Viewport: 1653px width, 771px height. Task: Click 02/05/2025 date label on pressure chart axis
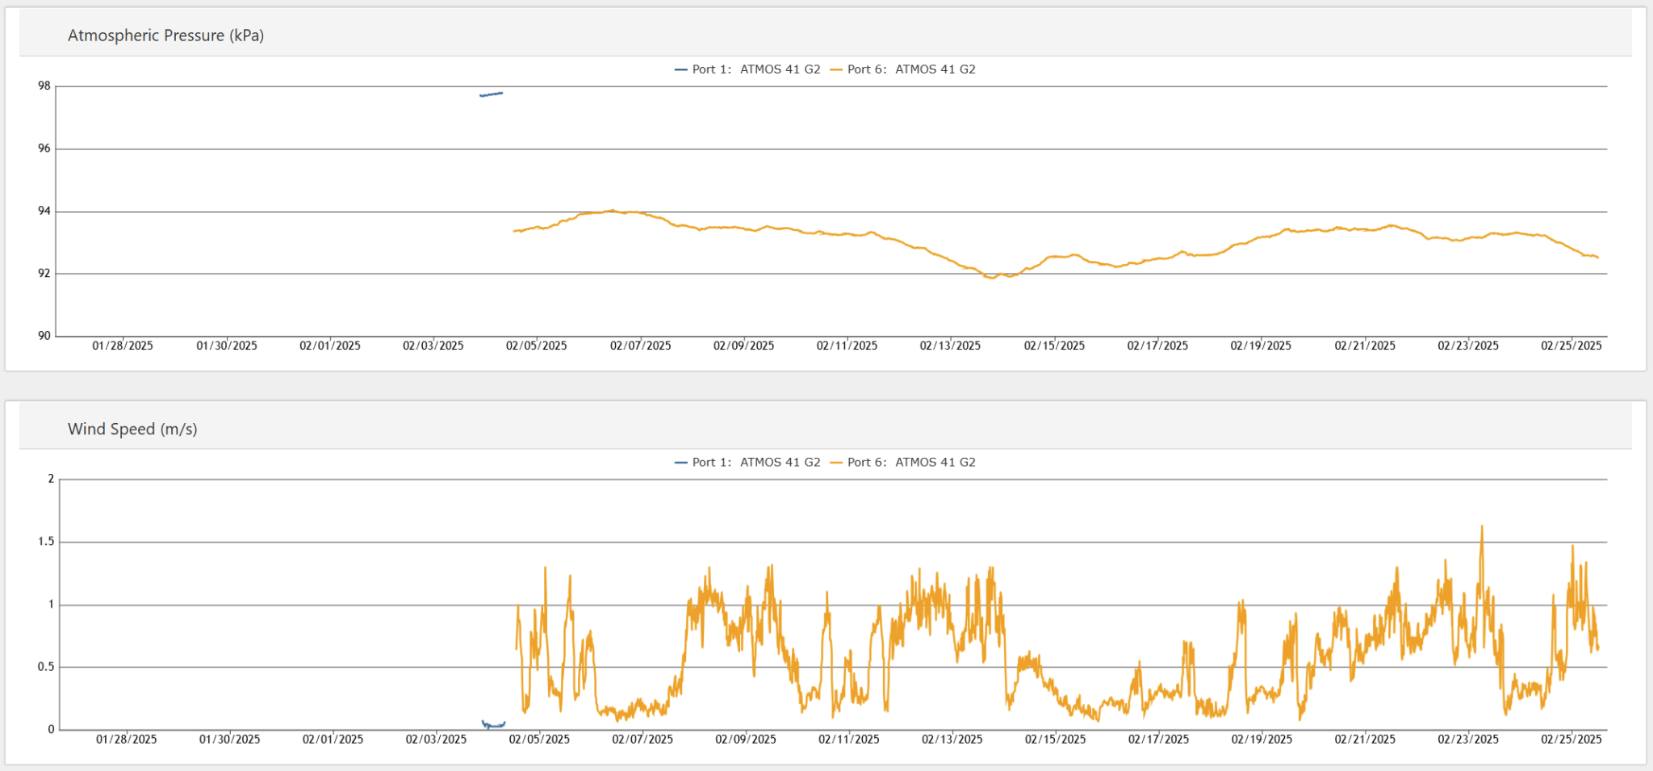click(x=536, y=346)
